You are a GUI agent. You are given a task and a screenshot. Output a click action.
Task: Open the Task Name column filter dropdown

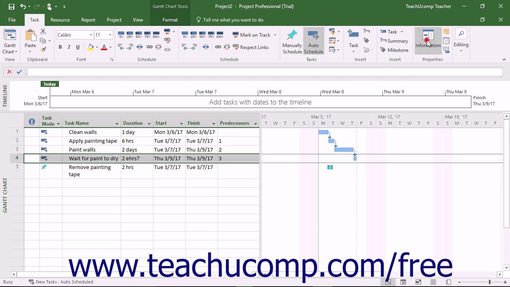pos(117,124)
